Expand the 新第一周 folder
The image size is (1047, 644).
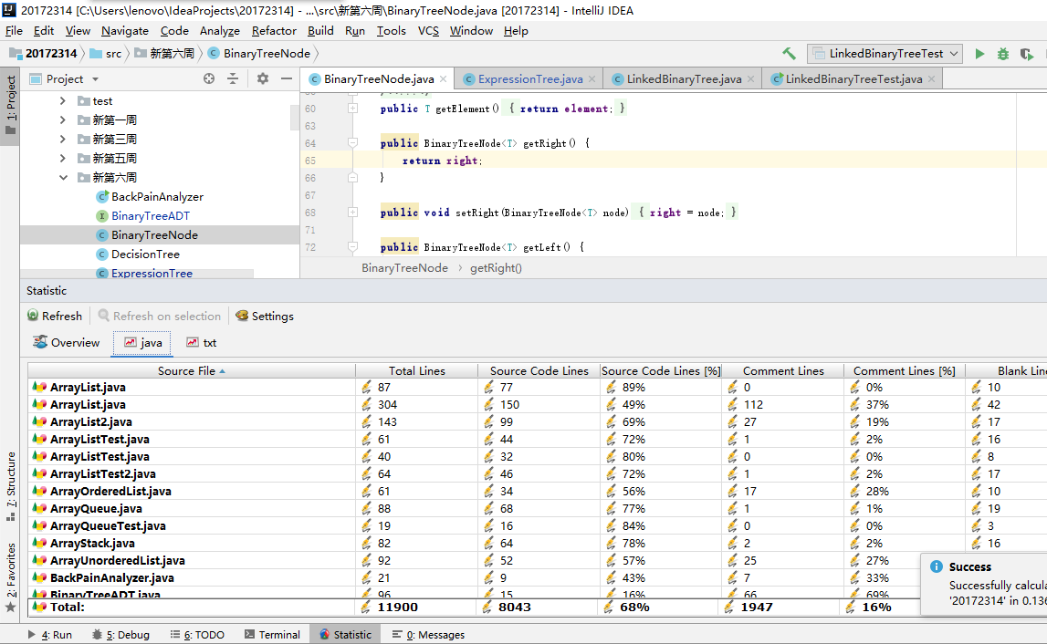(63, 120)
